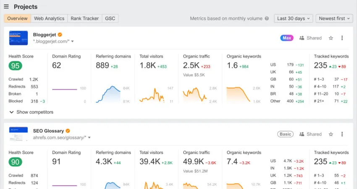Click the Bloggerjet Health Score 95 badge
Image resolution: width=357 pixels, height=189 pixels.
tap(15, 66)
